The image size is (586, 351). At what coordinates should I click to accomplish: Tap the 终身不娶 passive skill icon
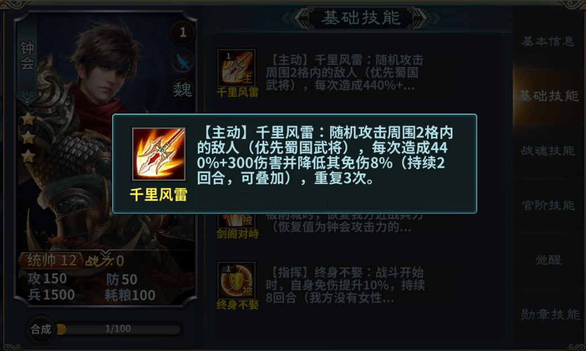point(236,280)
